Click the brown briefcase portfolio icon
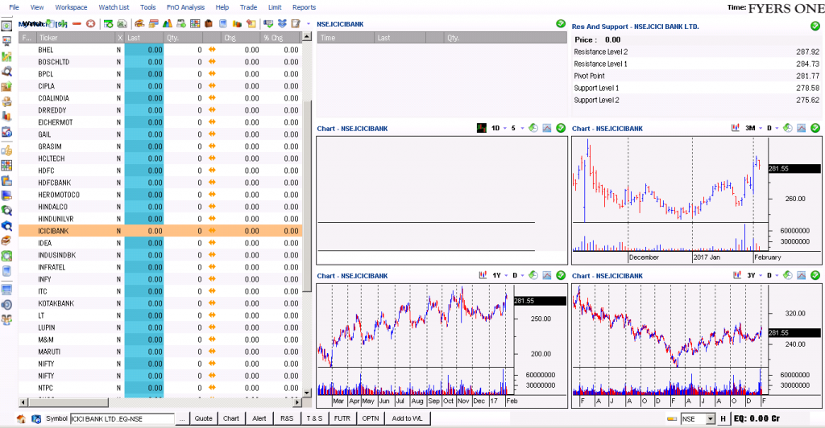 [x=209, y=23]
